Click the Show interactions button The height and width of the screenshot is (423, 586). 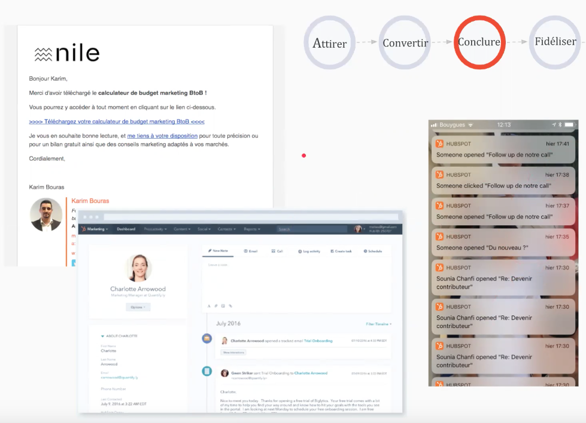point(233,352)
